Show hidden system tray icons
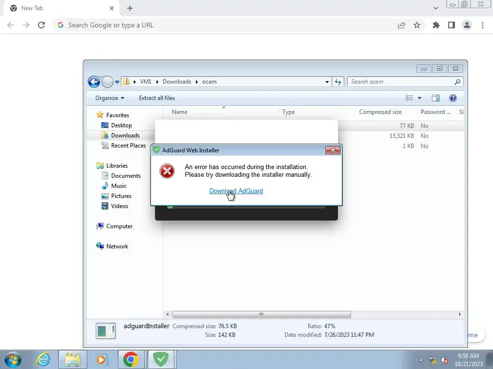Screen dimensions: 493x369 coord(421,360)
